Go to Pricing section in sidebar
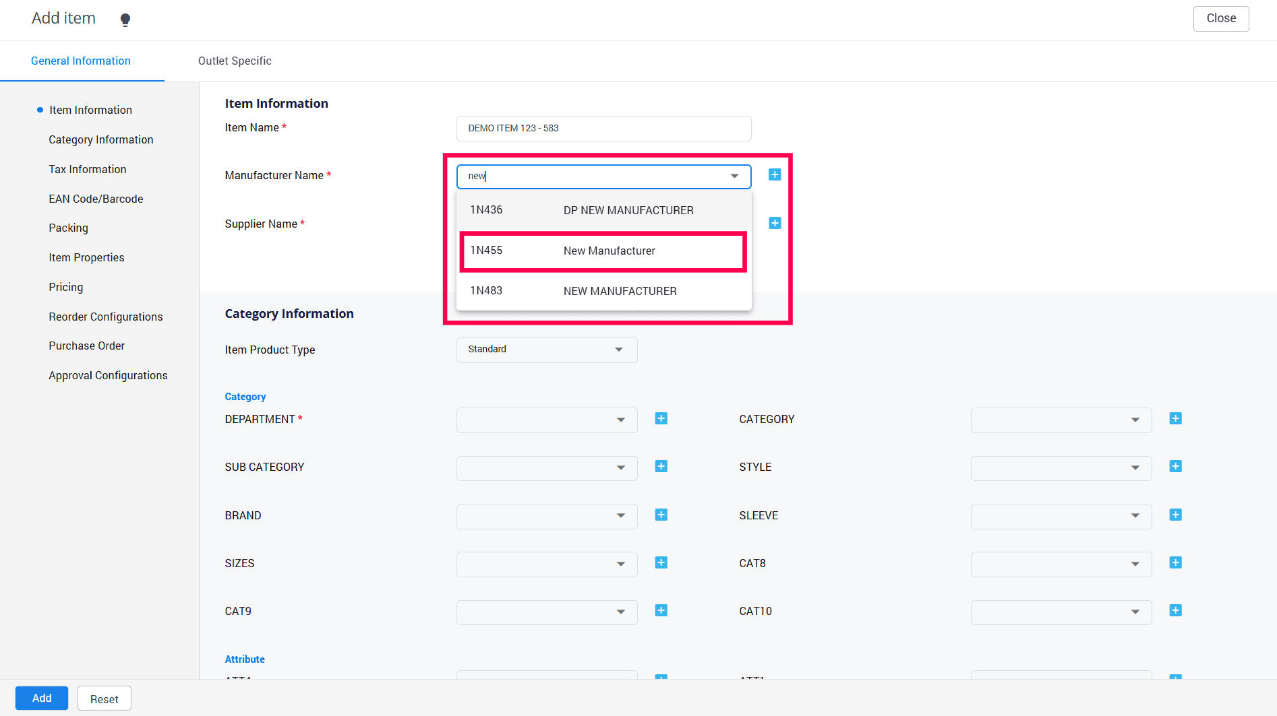 pyautogui.click(x=66, y=288)
